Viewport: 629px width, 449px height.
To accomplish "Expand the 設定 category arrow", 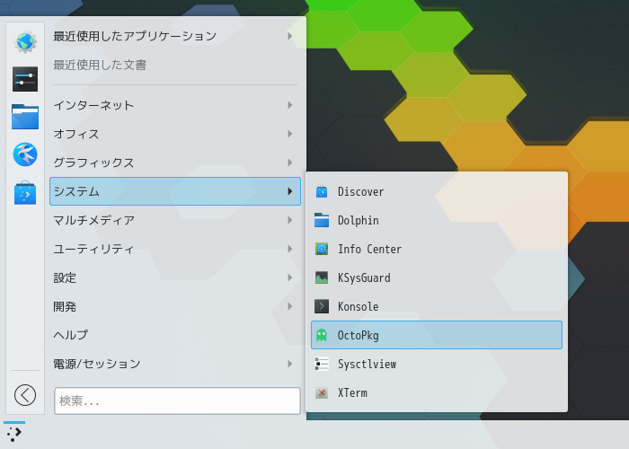I will [x=289, y=277].
